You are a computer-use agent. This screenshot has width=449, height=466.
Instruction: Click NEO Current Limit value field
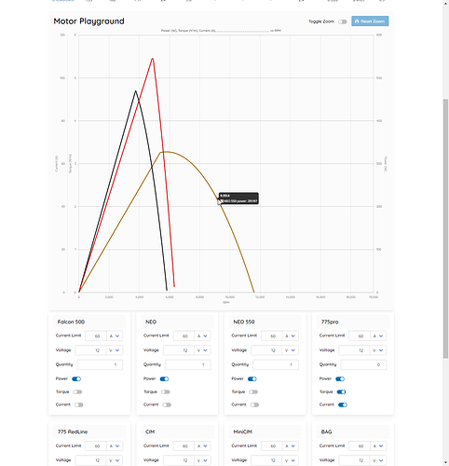click(184, 336)
